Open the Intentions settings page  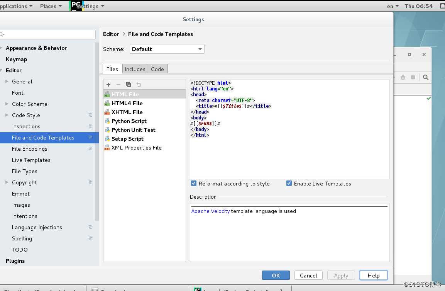25,216
